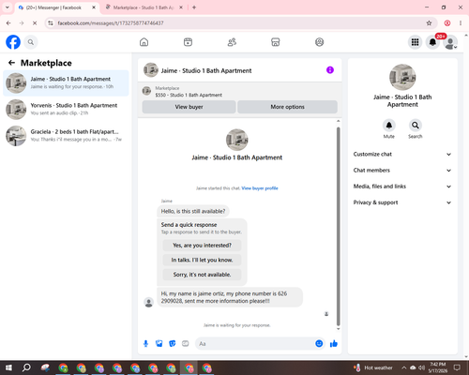Send a thumbs-up like

coord(334,344)
